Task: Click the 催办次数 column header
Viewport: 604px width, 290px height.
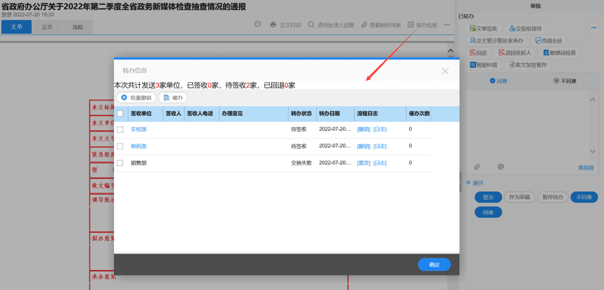Action: [419, 113]
